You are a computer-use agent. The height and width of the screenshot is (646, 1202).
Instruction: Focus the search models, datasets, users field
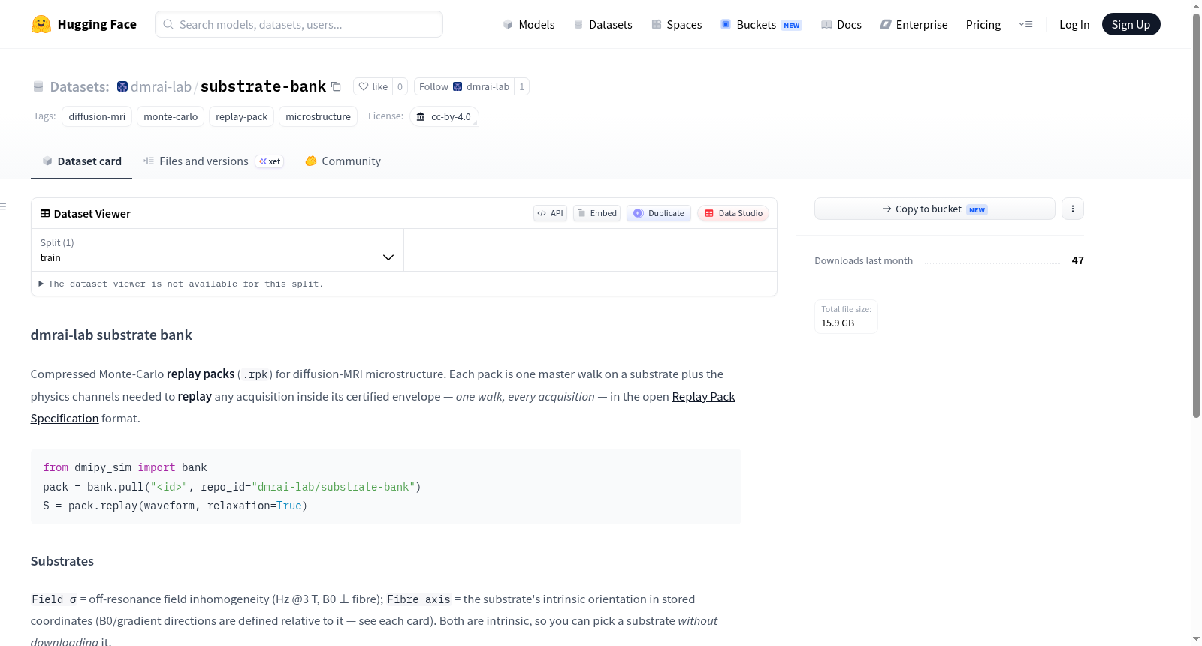coord(299,24)
